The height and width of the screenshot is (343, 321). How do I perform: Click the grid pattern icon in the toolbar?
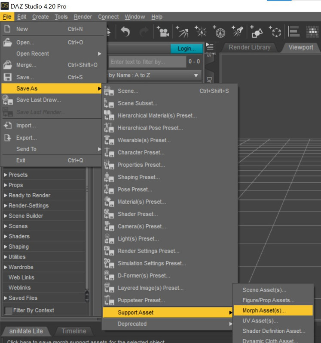(x=312, y=31)
